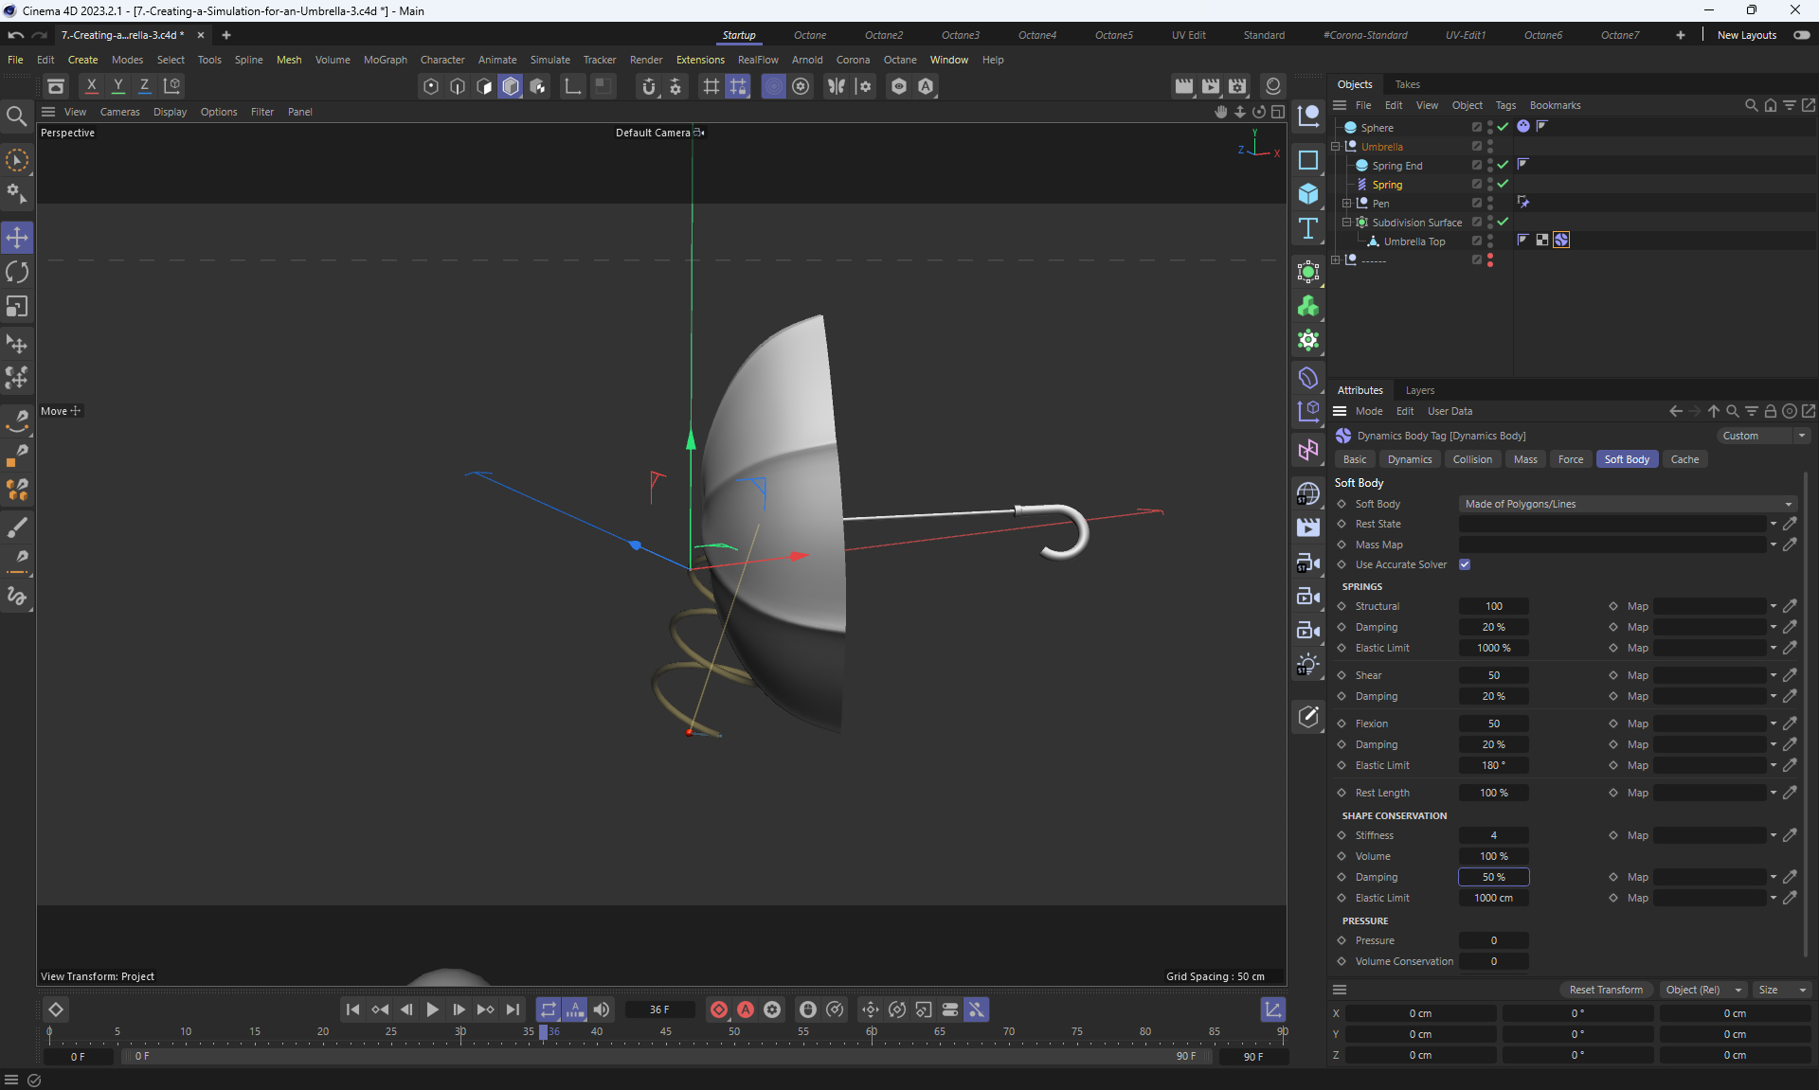Toggle timeline sound playback icon
Image resolution: width=1819 pixels, height=1090 pixels.
[602, 1010]
